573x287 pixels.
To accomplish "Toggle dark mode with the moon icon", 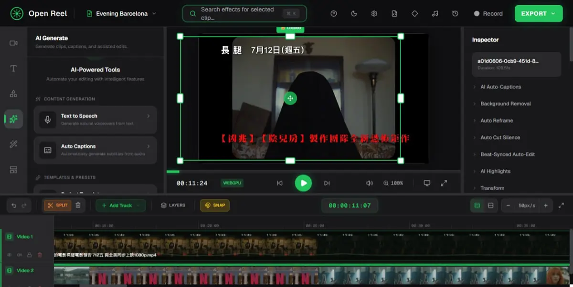I will (354, 13).
